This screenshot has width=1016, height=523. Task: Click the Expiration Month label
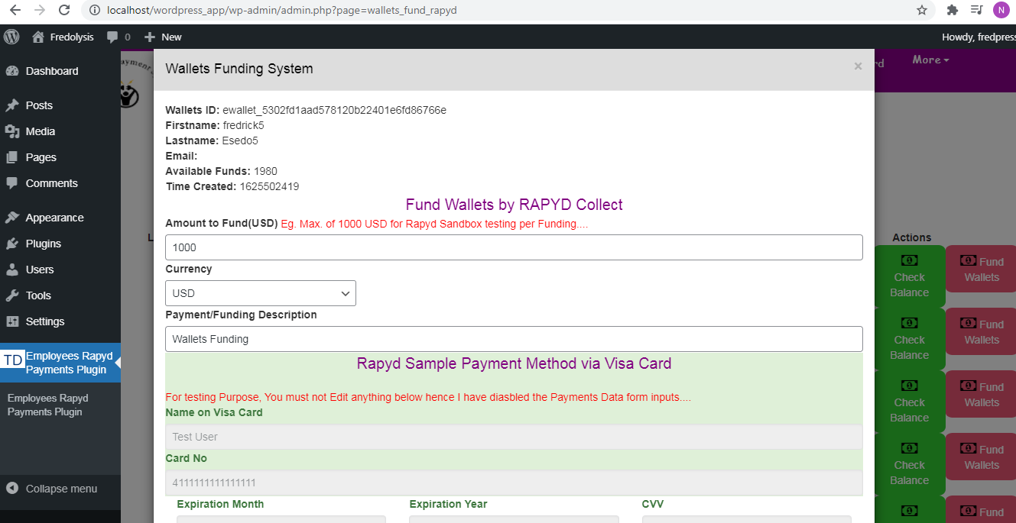point(220,504)
